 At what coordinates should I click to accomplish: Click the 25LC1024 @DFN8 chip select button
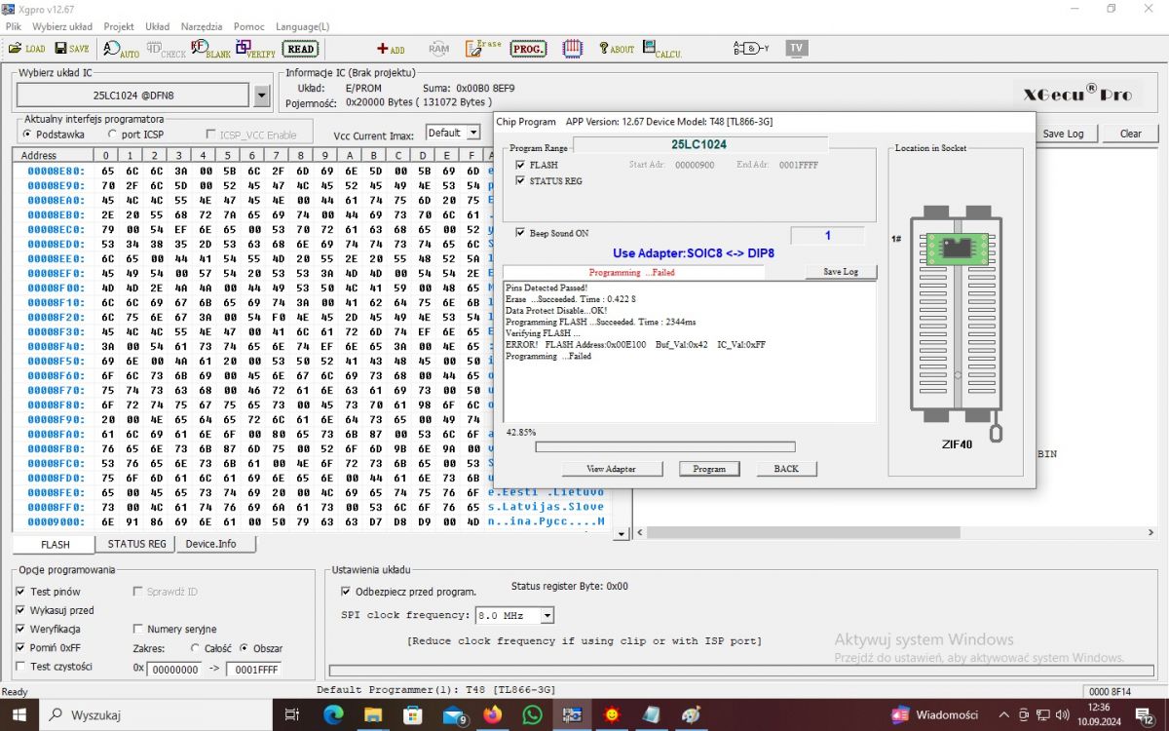pyautogui.click(x=132, y=96)
